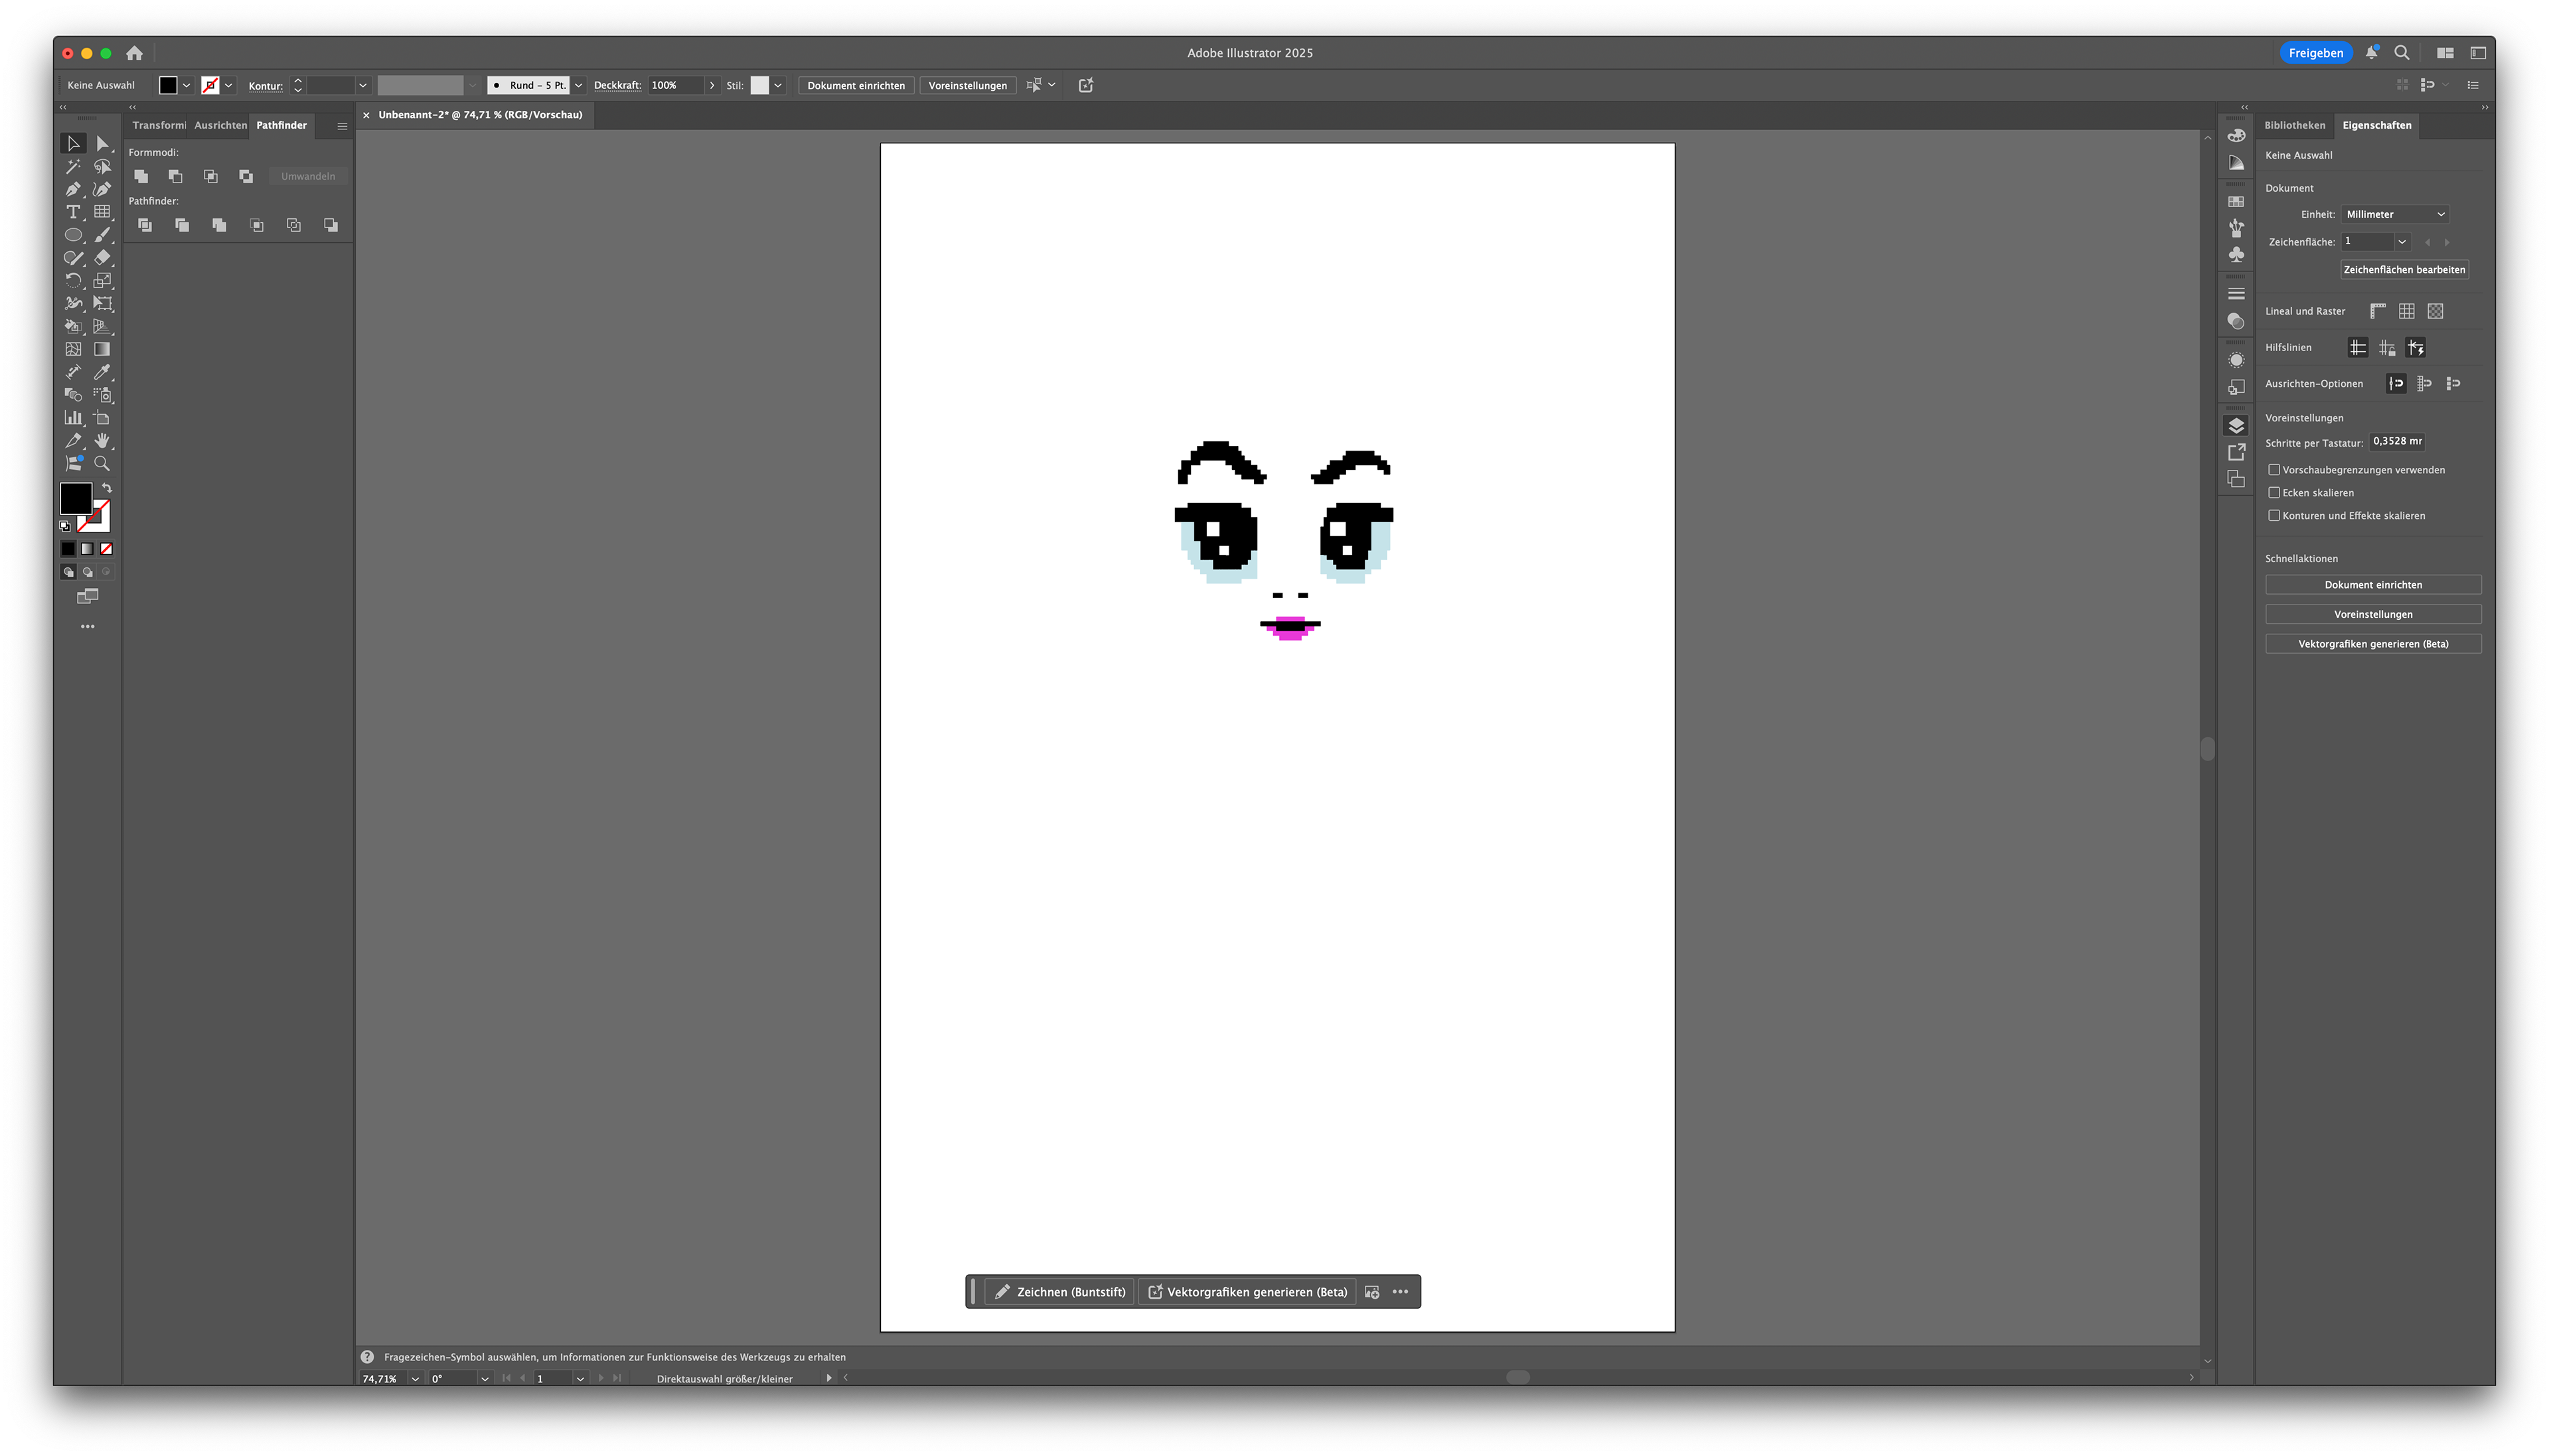
Task: Select the Ellipse tool
Action: 73,235
